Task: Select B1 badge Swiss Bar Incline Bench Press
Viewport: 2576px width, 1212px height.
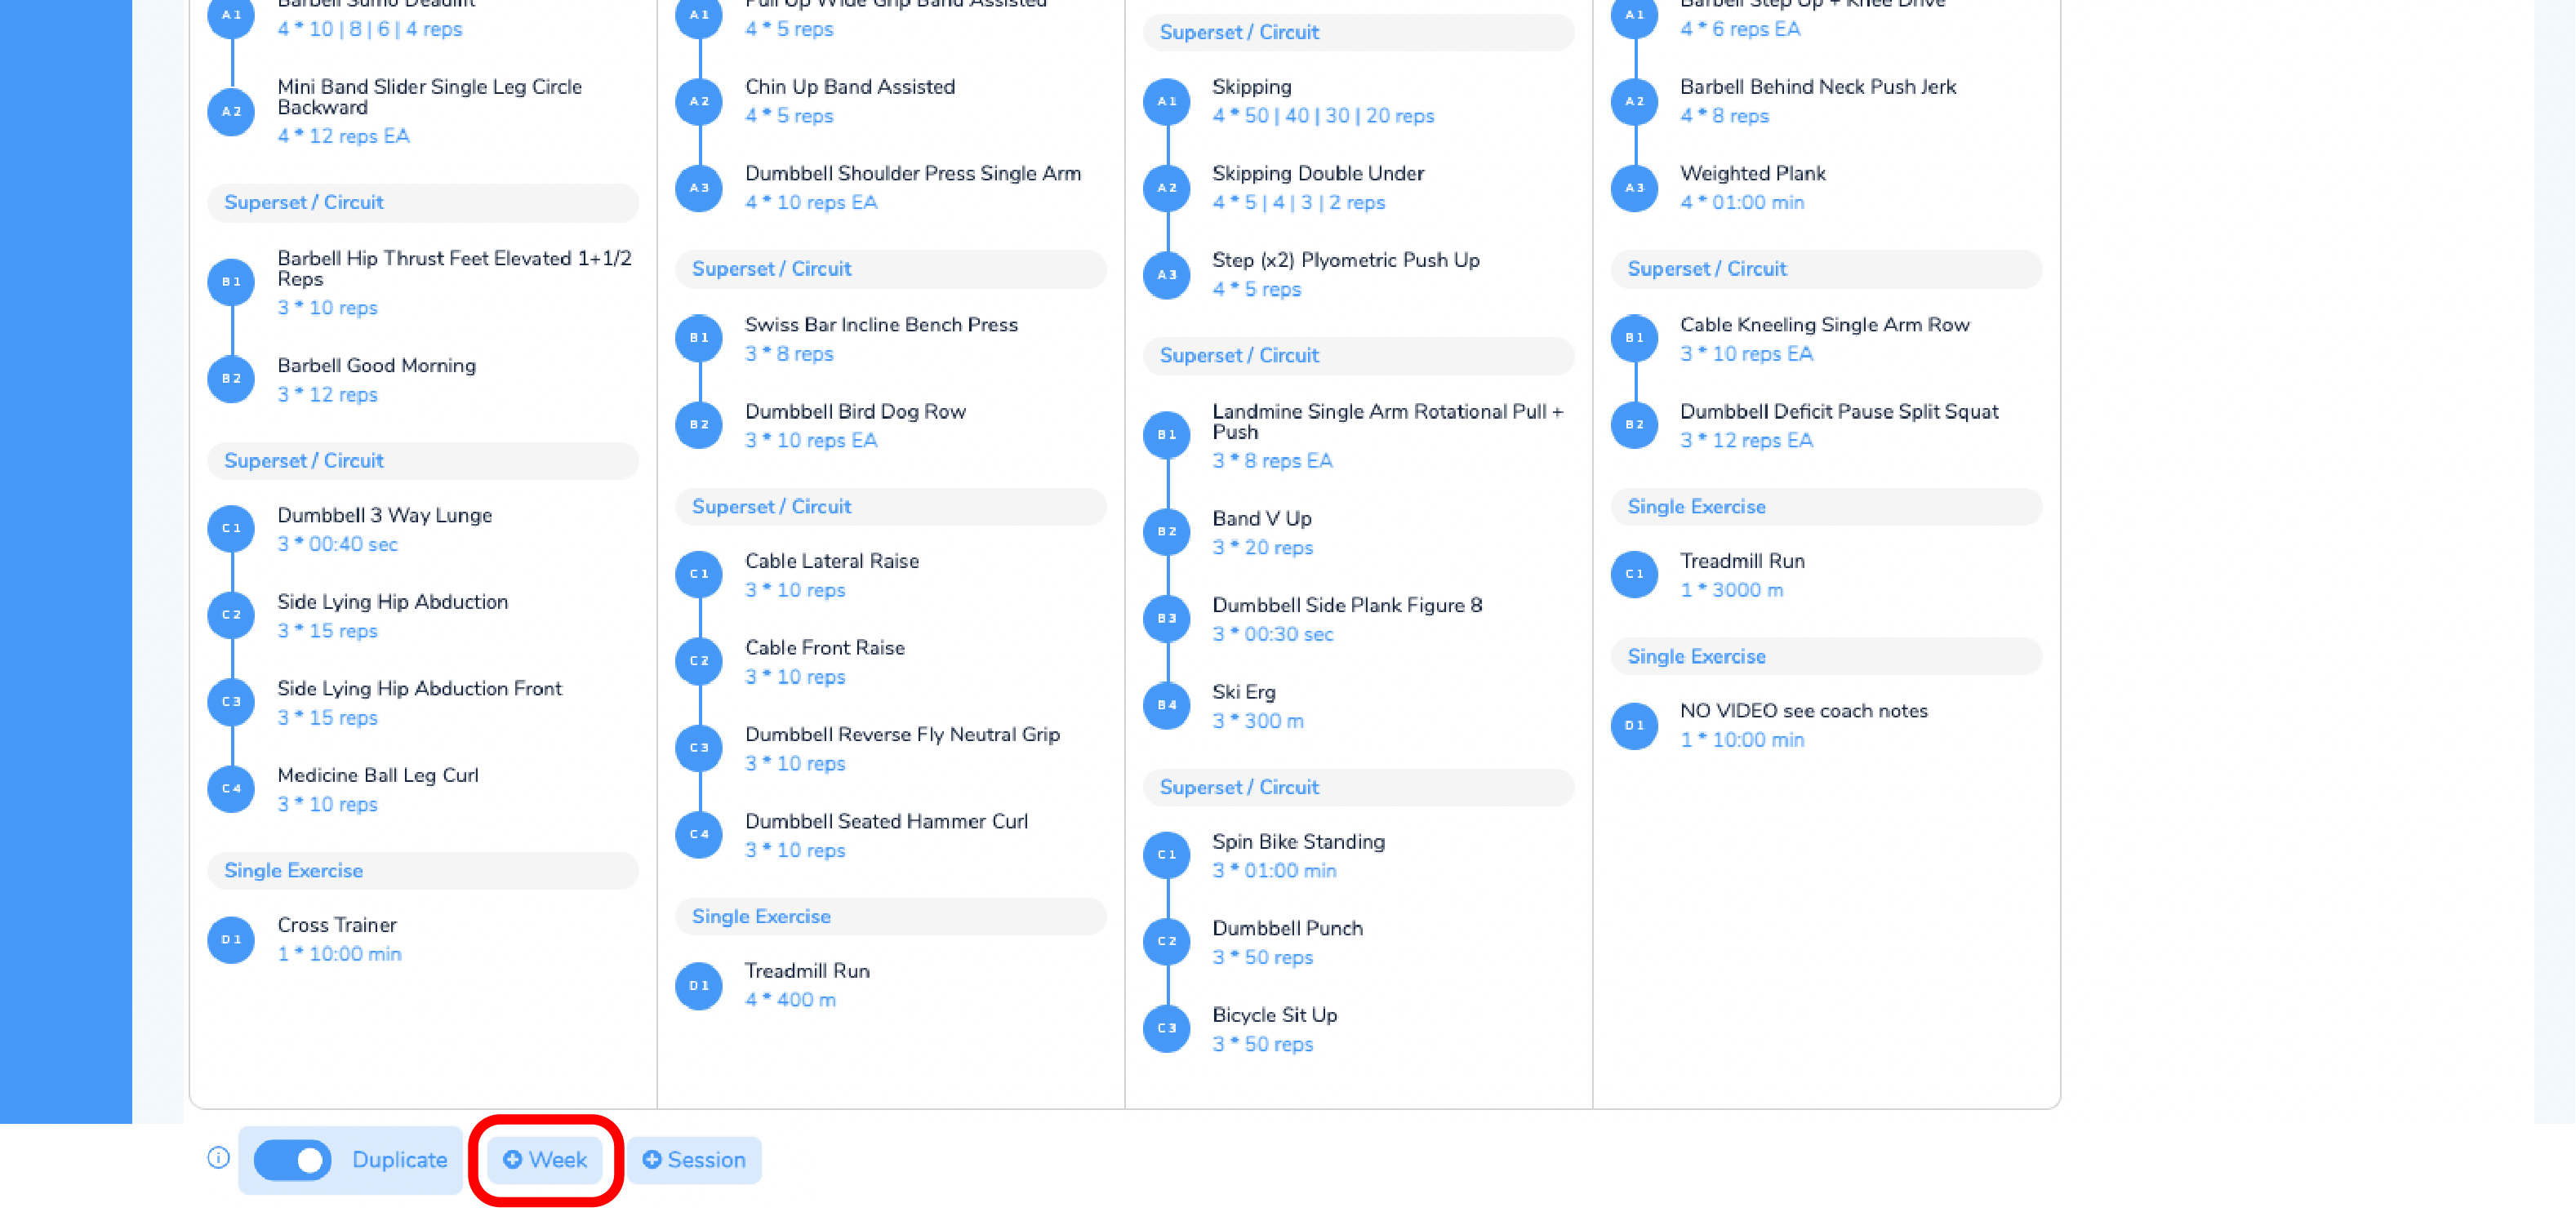Action: 699,338
